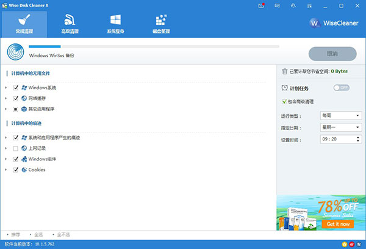This screenshot has height=249, width=366.
Task: Click the Windows系统 flag icon
Action: pos(24,87)
